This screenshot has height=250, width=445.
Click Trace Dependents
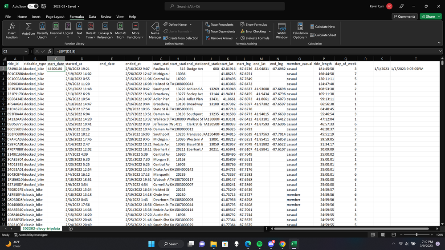tap(220, 32)
